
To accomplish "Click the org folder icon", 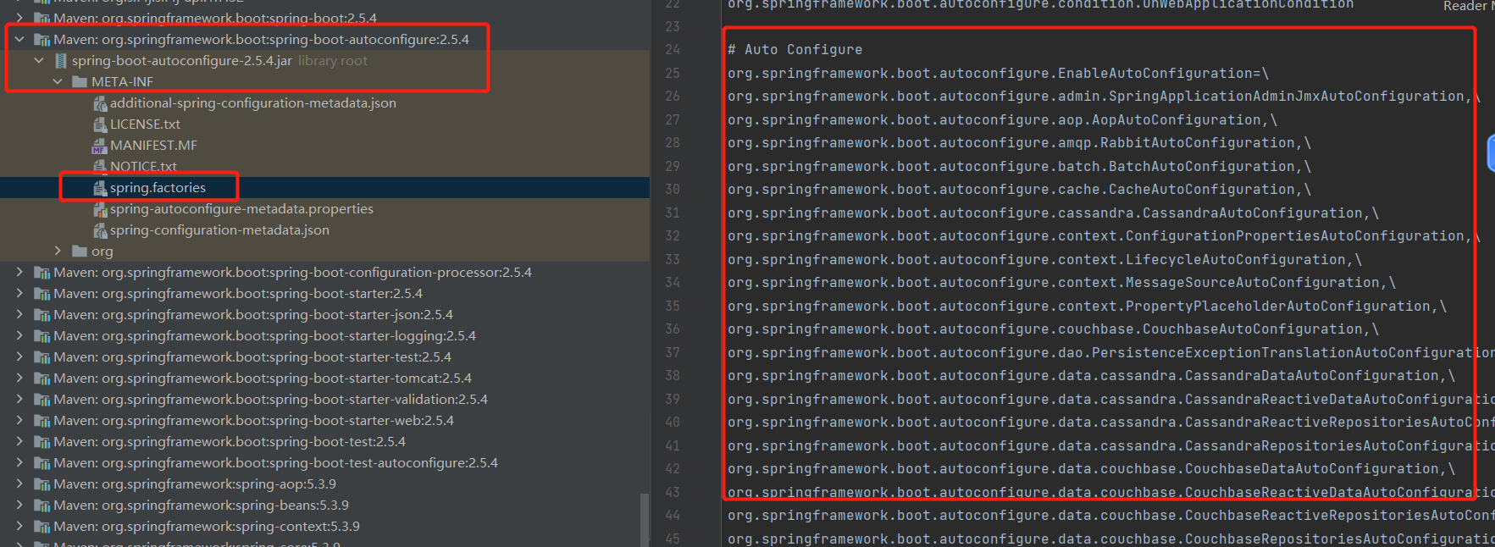I will pyautogui.click(x=80, y=251).
